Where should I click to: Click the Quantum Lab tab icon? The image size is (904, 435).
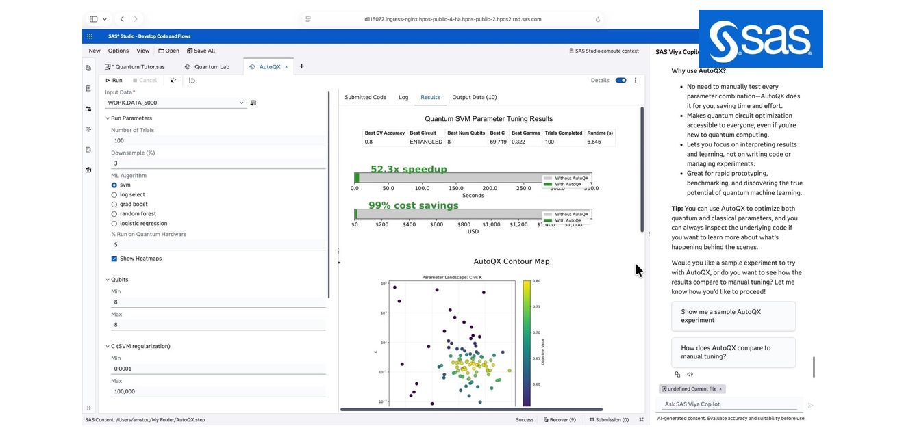(188, 67)
